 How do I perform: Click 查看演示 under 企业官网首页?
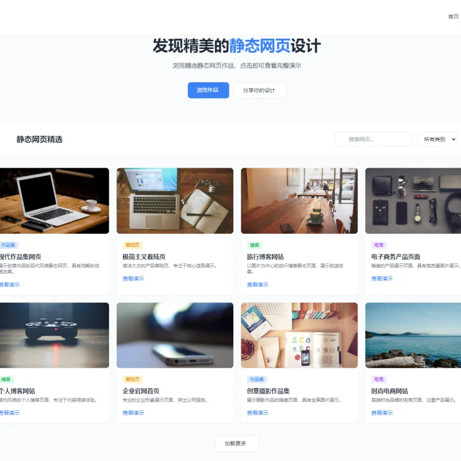point(133,413)
